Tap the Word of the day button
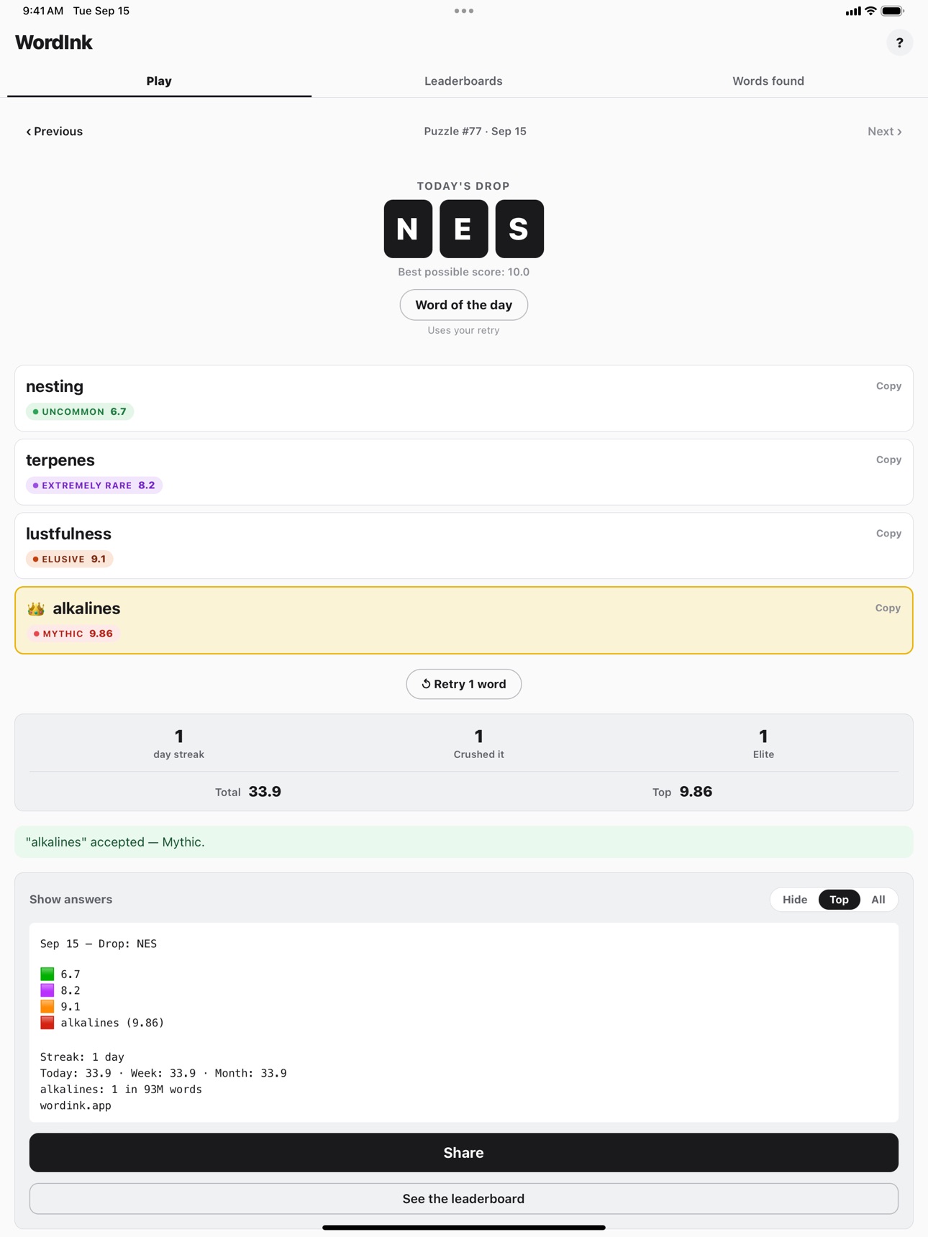Screen dimensions: 928x1237 [464, 305]
